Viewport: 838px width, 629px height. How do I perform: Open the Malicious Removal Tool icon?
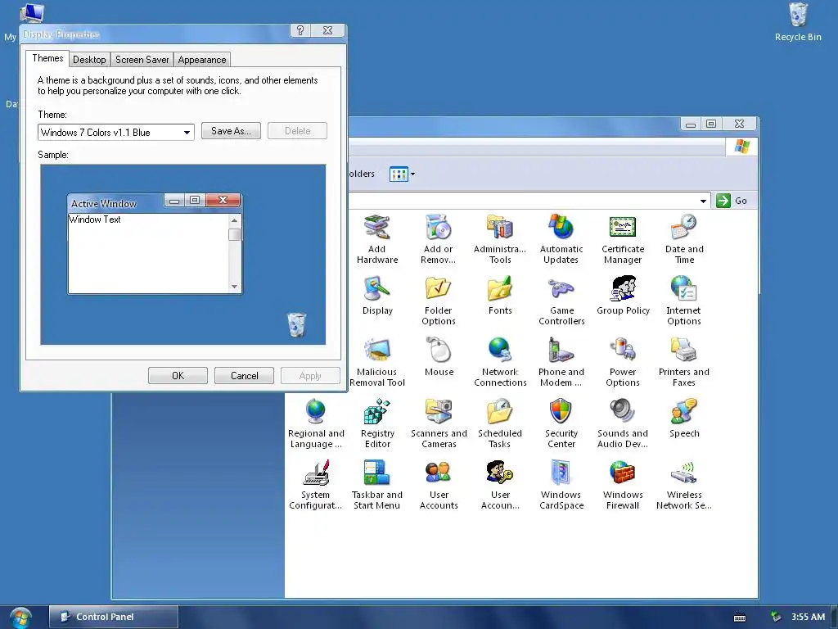376,351
